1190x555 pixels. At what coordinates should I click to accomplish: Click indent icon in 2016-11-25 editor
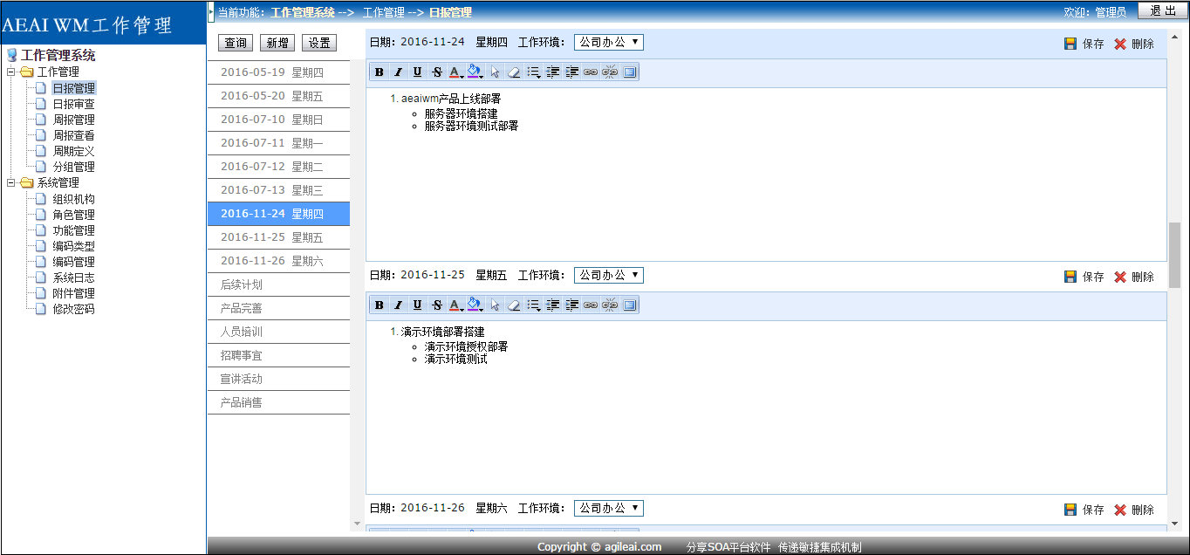571,305
